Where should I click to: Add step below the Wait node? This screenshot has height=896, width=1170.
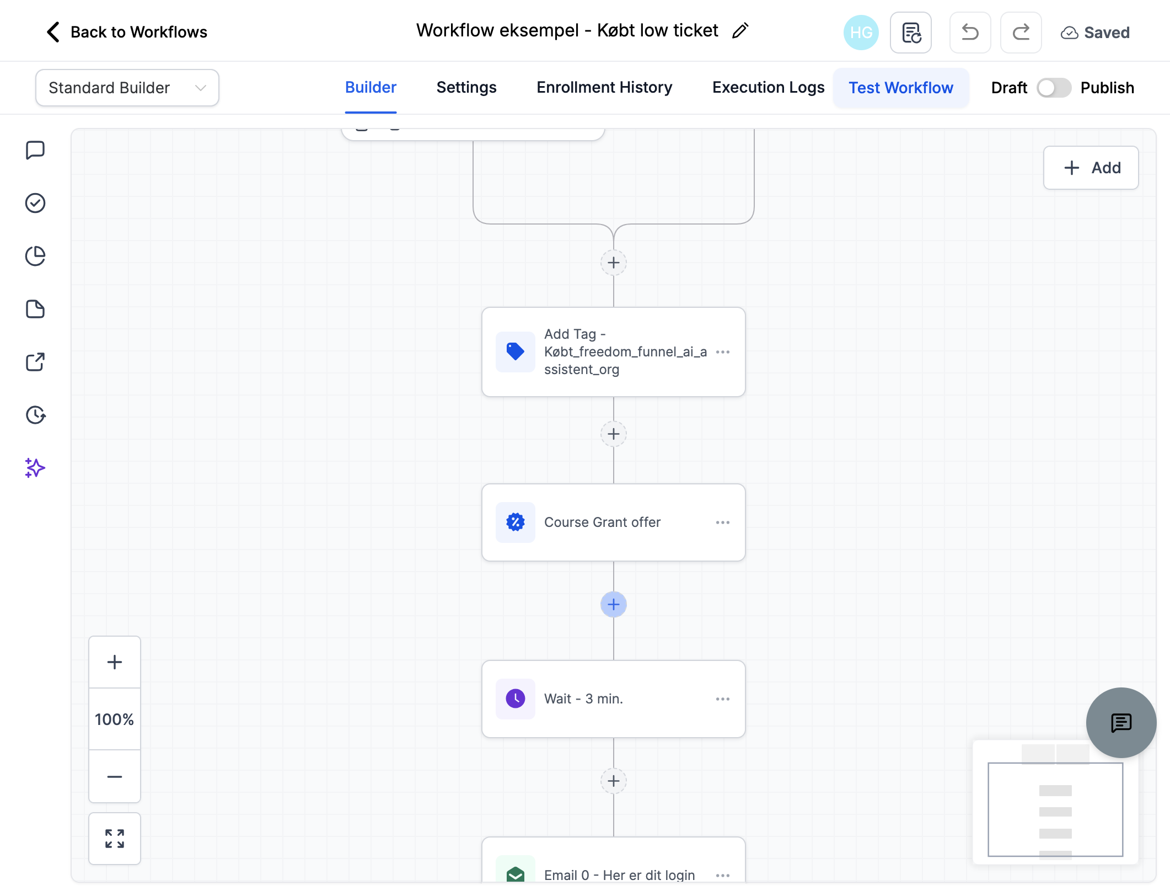point(614,781)
